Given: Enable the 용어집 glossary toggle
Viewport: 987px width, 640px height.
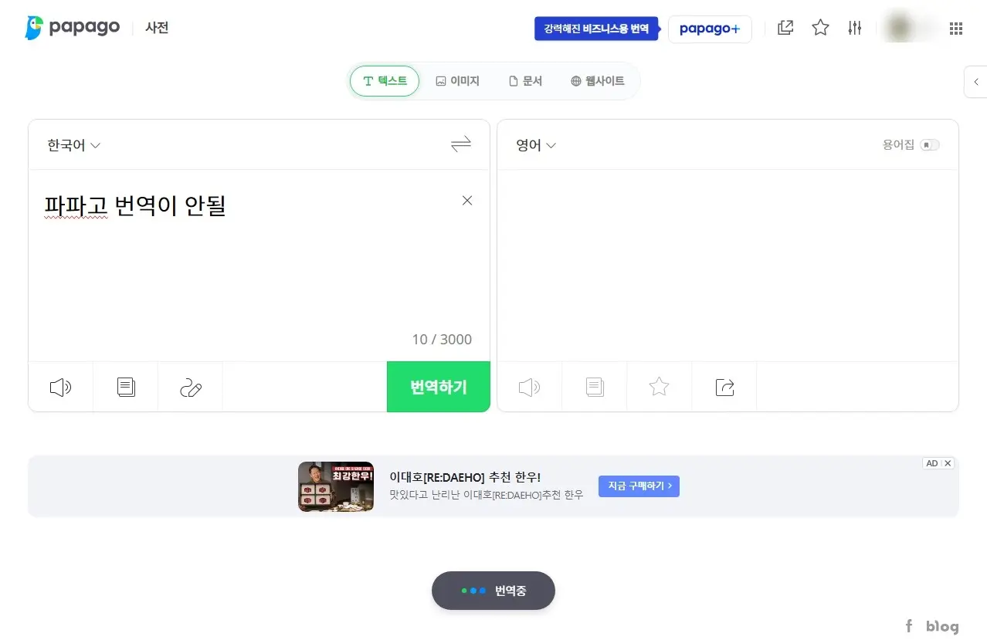Looking at the screenshot, I should coord(930,144).
